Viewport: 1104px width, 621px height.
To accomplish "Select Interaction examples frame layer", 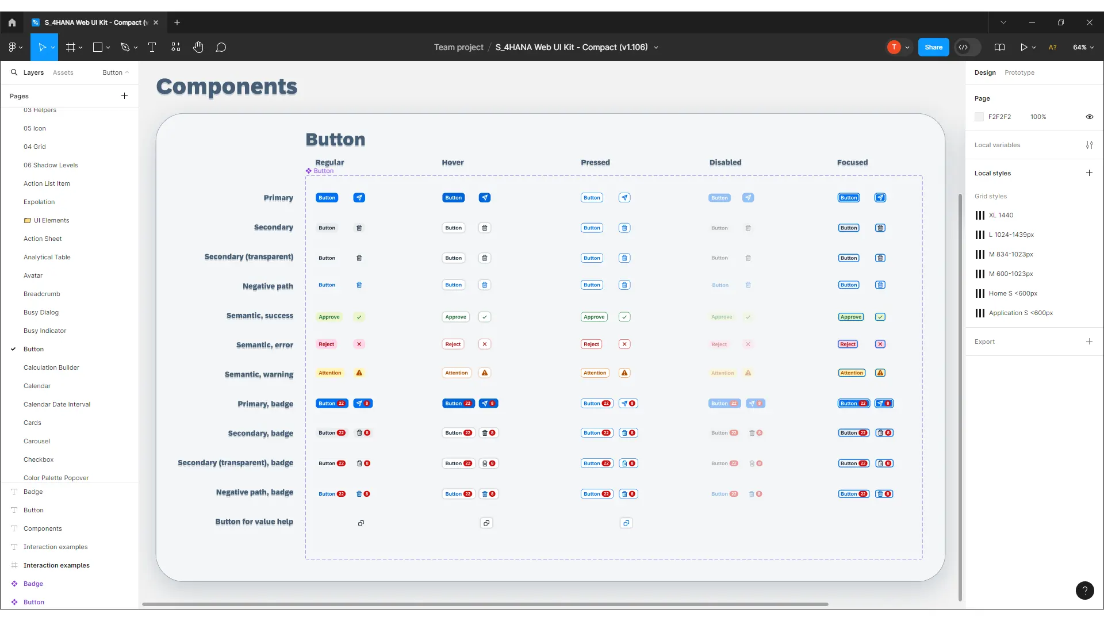I will (56, 565).
